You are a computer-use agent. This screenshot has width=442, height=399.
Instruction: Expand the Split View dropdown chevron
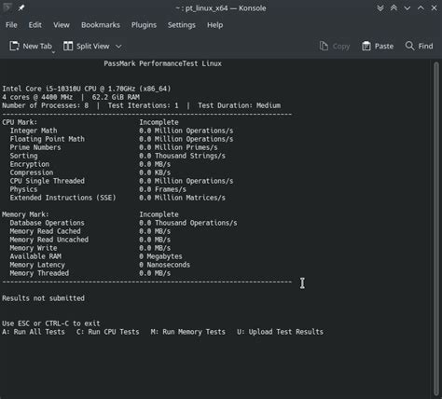coord(118,47)
